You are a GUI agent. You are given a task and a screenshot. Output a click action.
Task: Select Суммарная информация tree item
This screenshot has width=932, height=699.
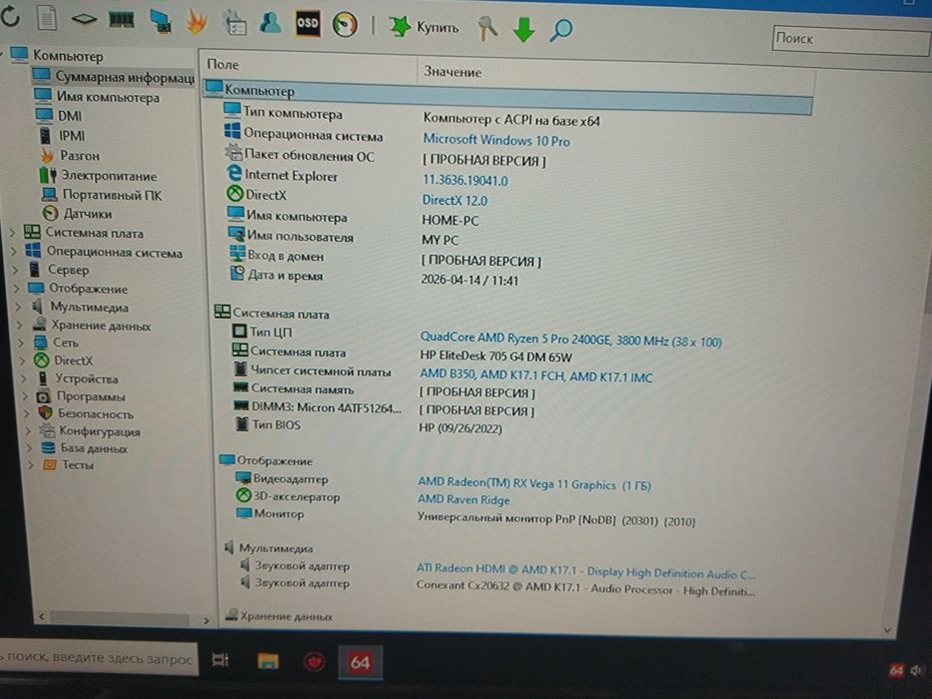click(114, 77)
